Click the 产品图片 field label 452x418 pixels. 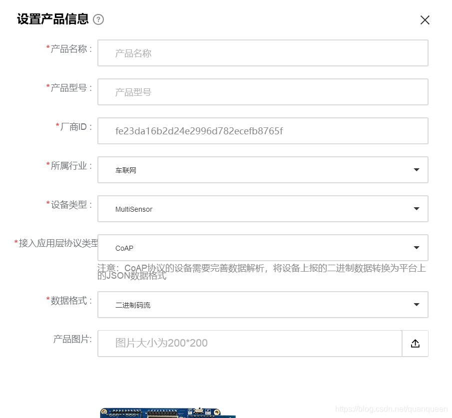coord(72,339)
